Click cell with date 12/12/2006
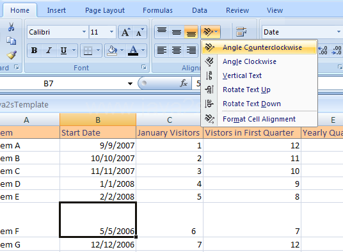 [x=98, y=244]
